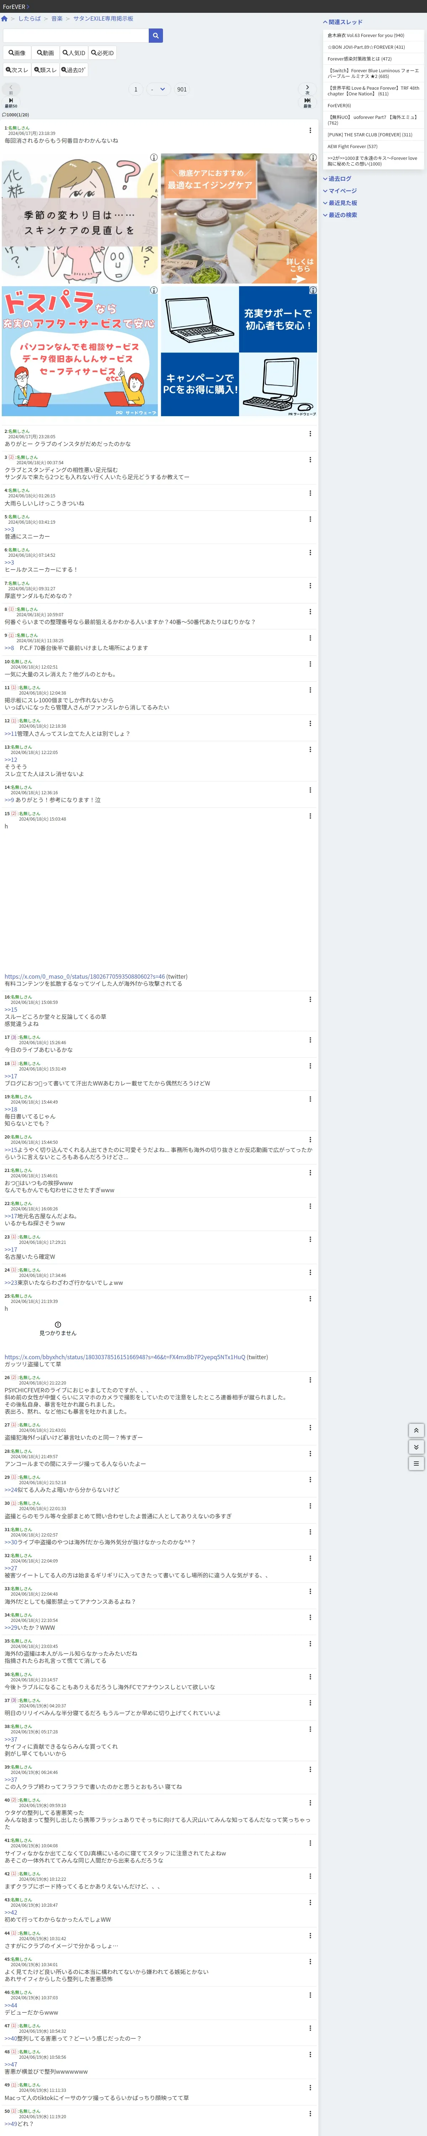Open サタンEXILE専用掲示板 breadcrumb link
Screen dimensions: 427x2136
point(103,18)
